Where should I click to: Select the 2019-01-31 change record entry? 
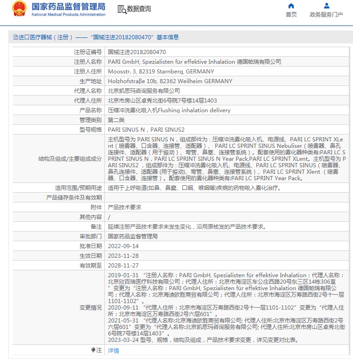[x=226, y=288]
